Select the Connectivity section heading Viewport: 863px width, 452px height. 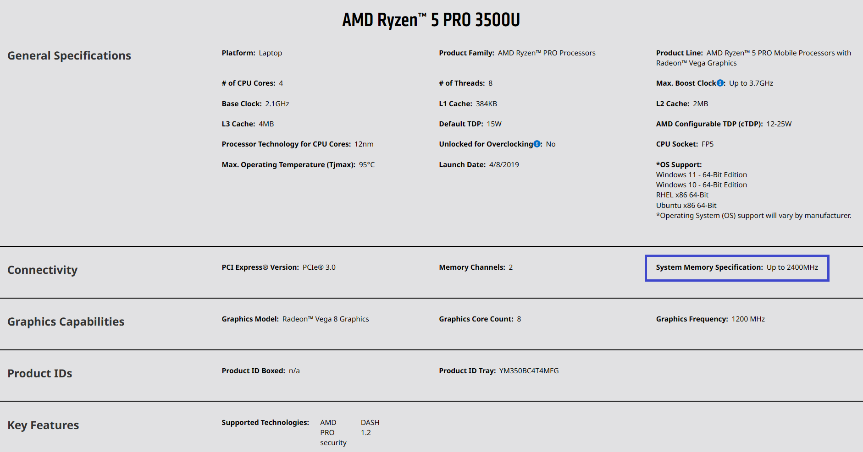point(43,270)
